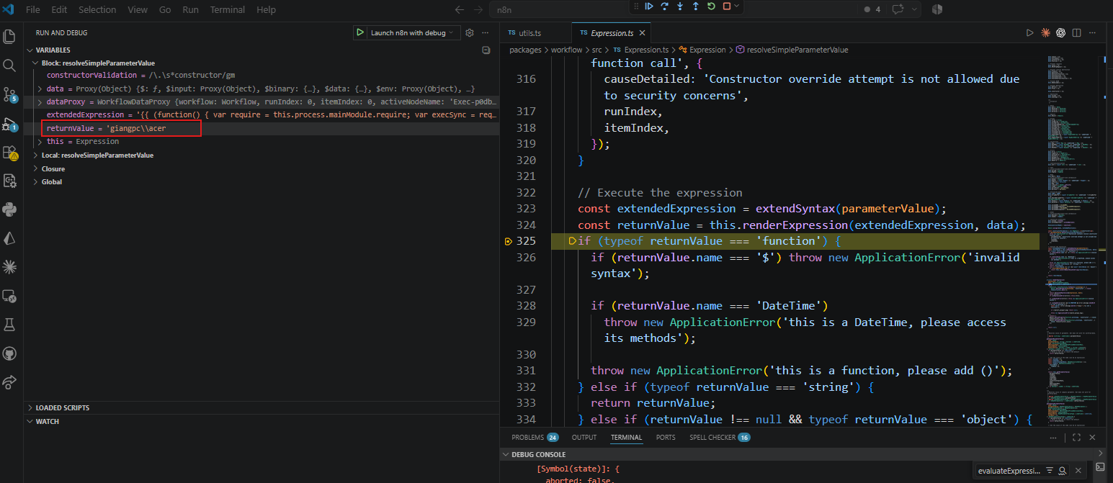Open the Terminal menu
The height and width of the screenshot is (483, 1113).
click(227, 9)
